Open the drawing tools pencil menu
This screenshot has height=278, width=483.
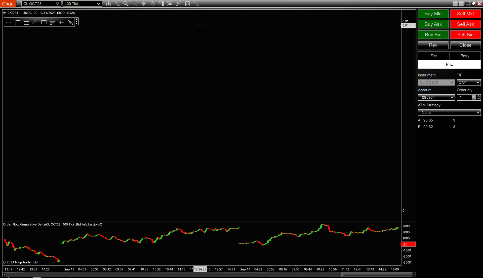[117, 4]
